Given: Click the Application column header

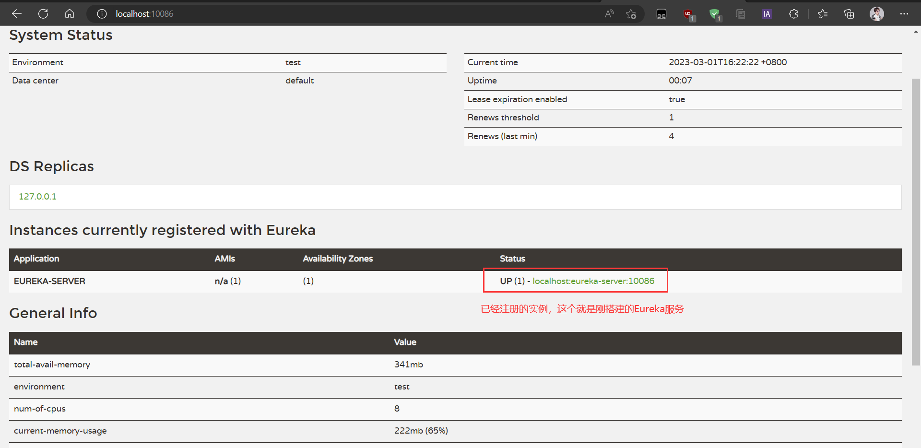Looking at the screenshot, I should point(36,259).
